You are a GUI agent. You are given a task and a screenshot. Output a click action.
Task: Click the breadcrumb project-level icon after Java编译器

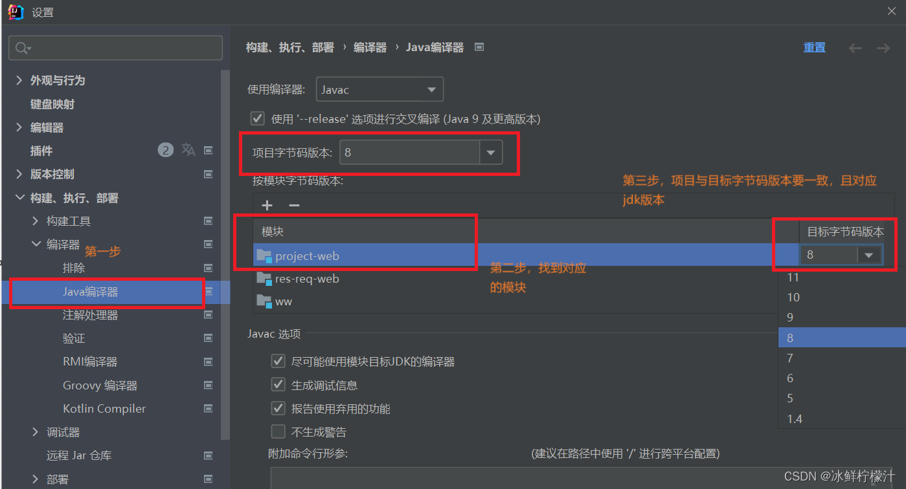pos(479,47)
